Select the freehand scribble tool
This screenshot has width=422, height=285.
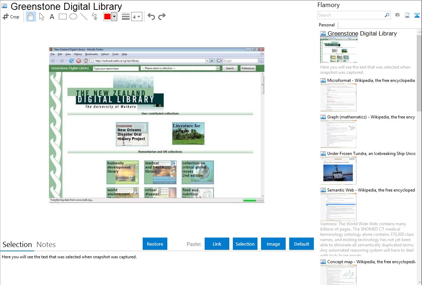[94, 17]
